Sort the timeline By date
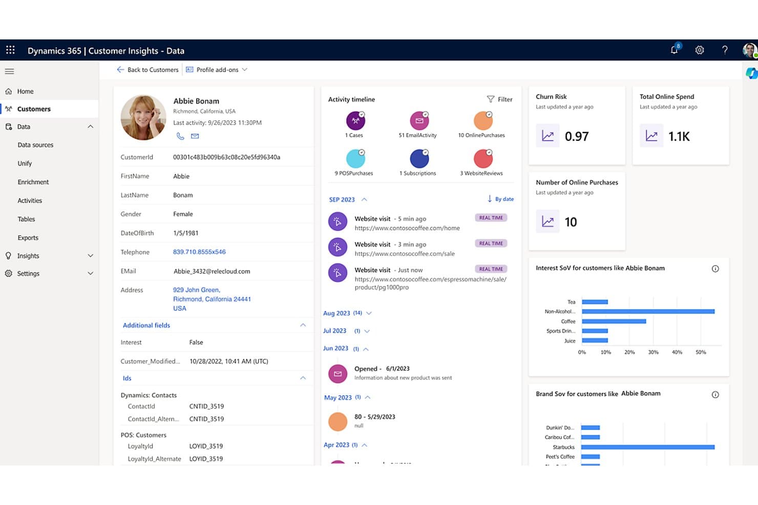 click(x=500, y=199)
